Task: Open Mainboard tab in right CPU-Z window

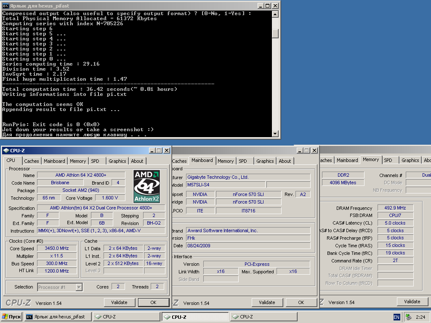Action: click(347, 160)
